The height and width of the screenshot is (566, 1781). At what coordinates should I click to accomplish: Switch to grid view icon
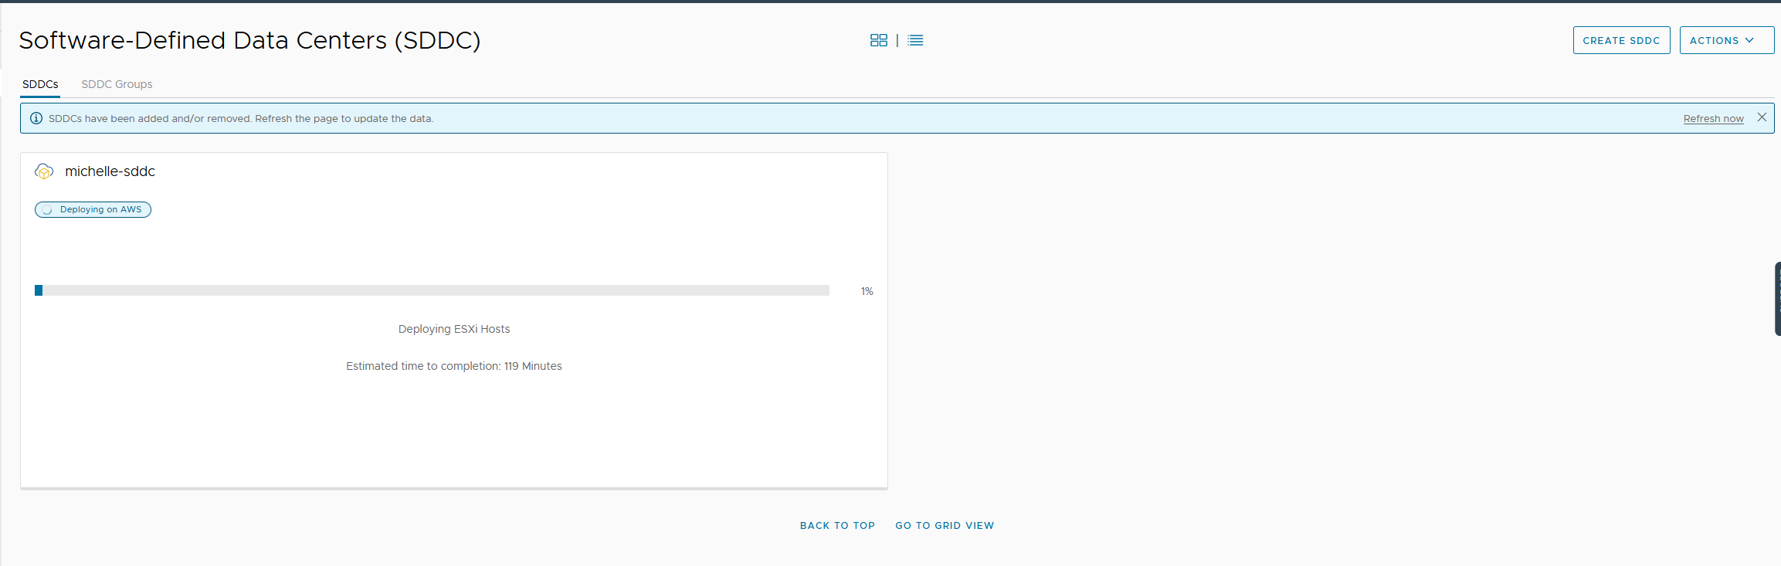click(878, 40)
